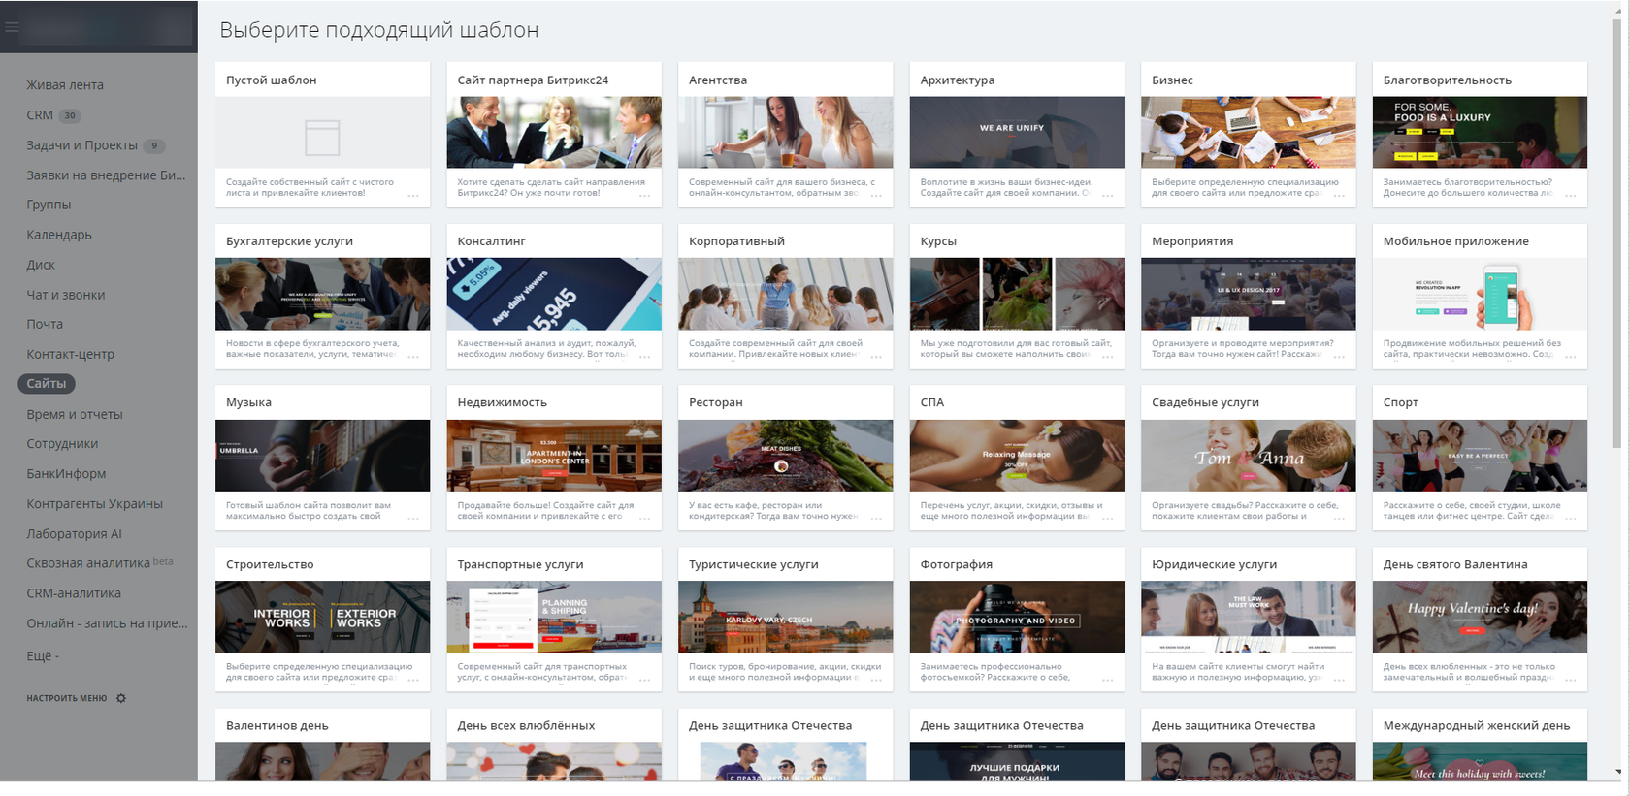Select the Архитектура template thumbnail

click(x=1017, y=132)
